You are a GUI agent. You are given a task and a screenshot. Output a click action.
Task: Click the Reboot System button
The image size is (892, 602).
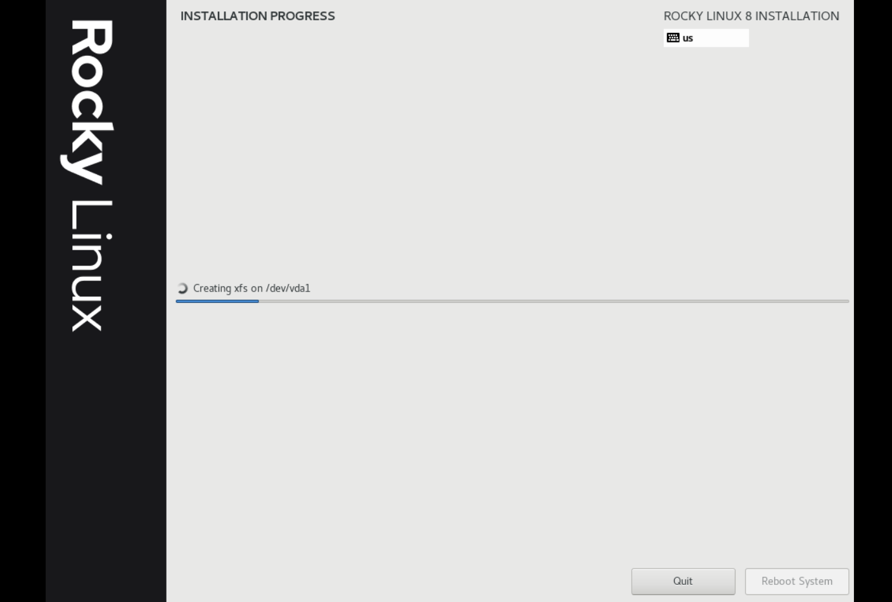pyautogui.click(x=797, y=581)
